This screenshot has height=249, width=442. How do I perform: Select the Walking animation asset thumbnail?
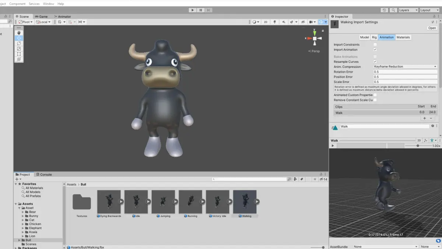[245, 202]
